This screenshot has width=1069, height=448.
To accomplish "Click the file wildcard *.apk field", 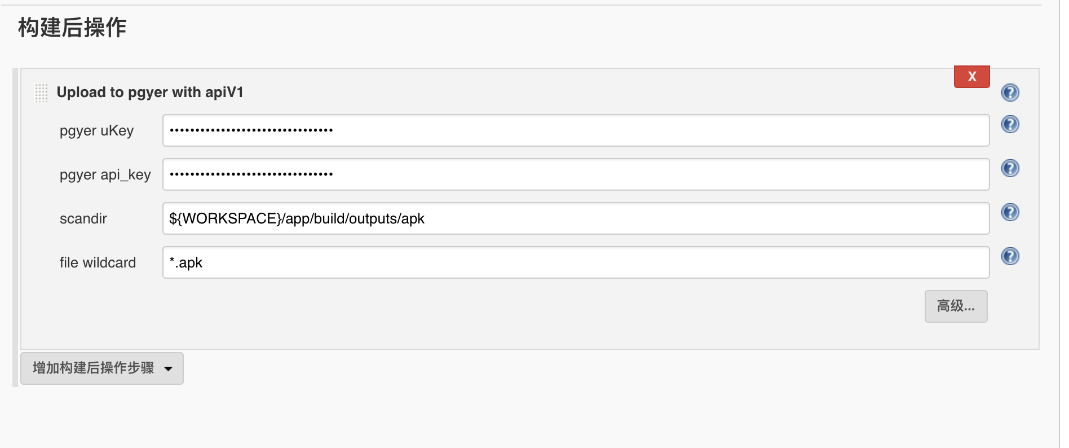I will pos(575,262).
